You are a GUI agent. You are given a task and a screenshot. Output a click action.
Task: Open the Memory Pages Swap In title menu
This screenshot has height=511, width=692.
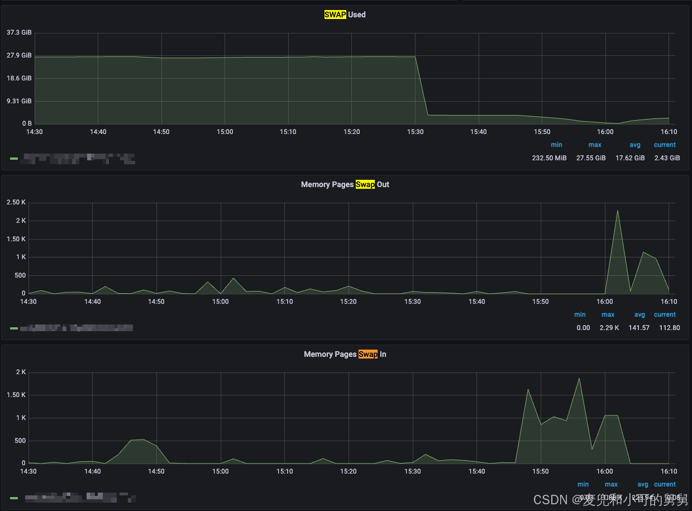pos(345,354)
